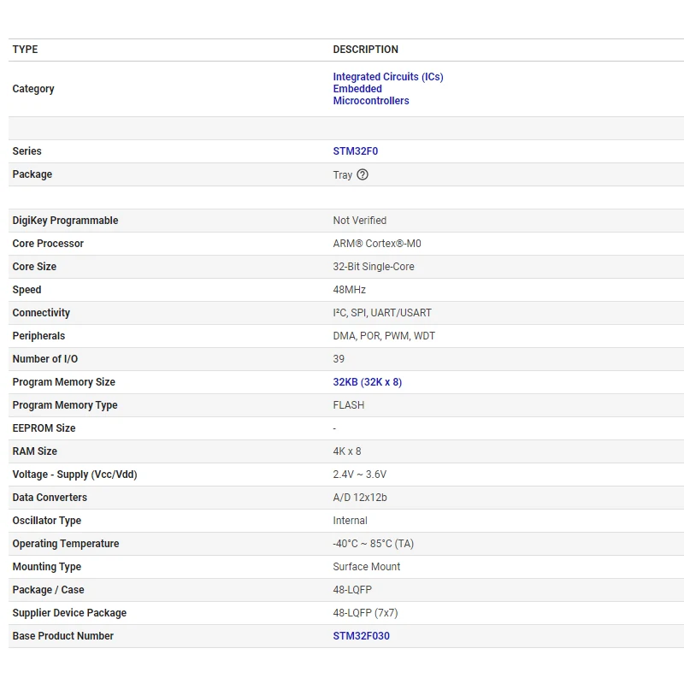684x684 pixels.
Task: Select the A/D 12x12b data converters value
Action: point(361,498)
